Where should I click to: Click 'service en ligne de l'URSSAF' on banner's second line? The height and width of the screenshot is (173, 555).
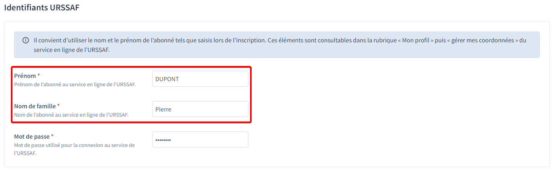(71, 51)
